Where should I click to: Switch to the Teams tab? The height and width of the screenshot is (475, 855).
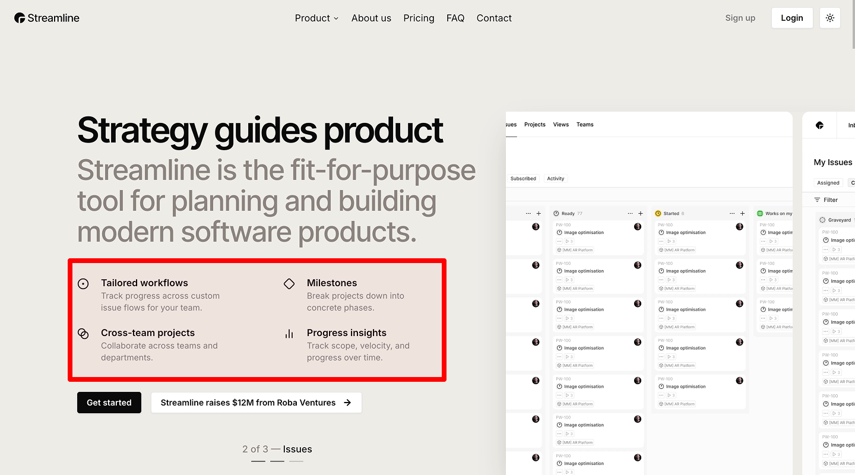(585, 124)
